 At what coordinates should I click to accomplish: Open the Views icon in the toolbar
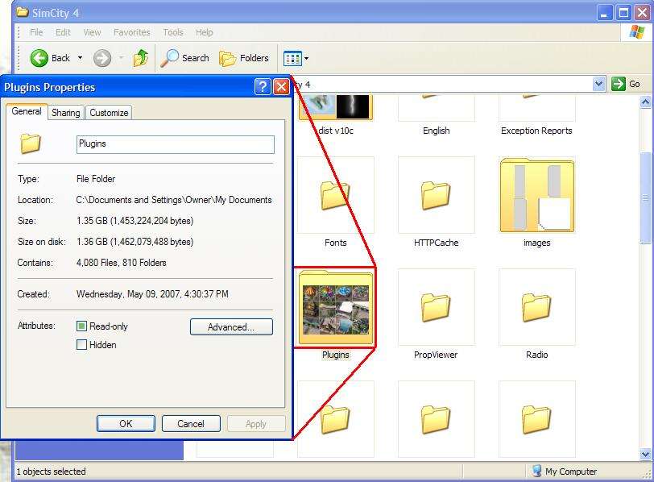point(292,58)
